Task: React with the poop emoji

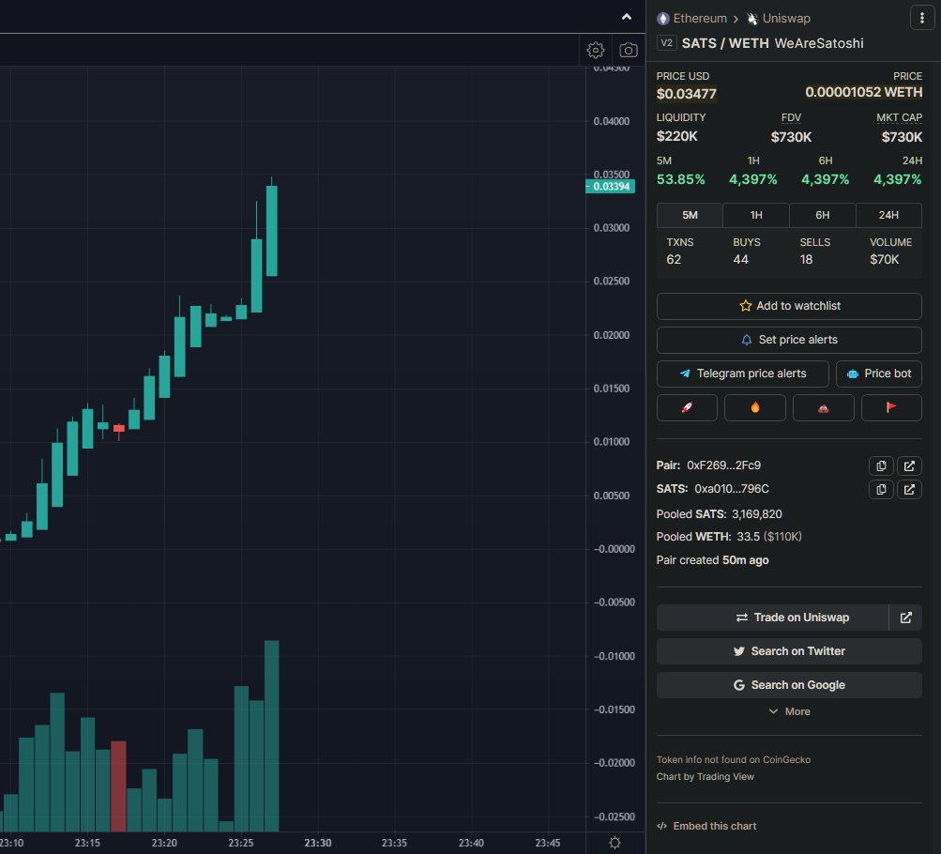Action: [824, 407]
